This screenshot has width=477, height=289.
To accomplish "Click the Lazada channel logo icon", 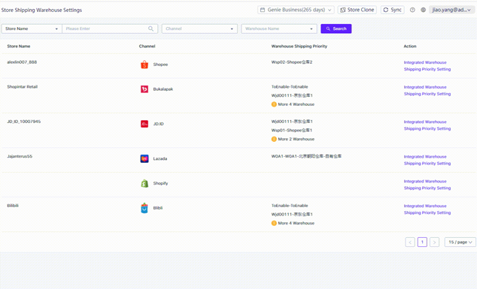I will pyautogui.click(x=144, y=158).
